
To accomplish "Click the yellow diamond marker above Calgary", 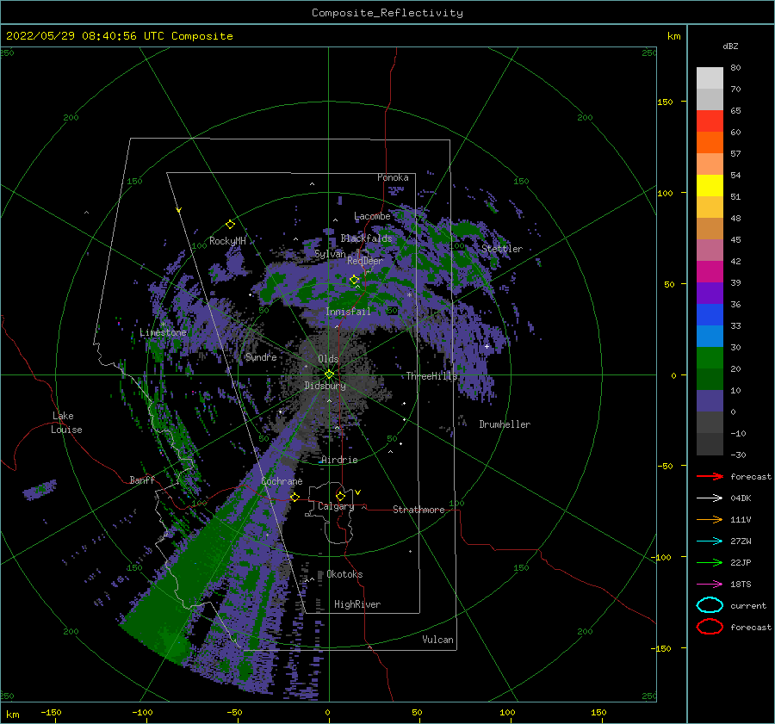I will (340, 496).
